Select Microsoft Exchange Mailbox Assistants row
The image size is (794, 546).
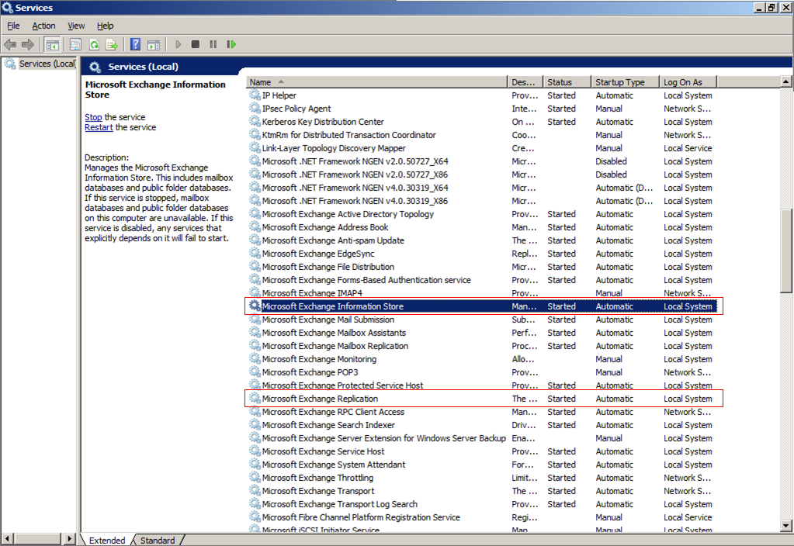click(483, 333)
